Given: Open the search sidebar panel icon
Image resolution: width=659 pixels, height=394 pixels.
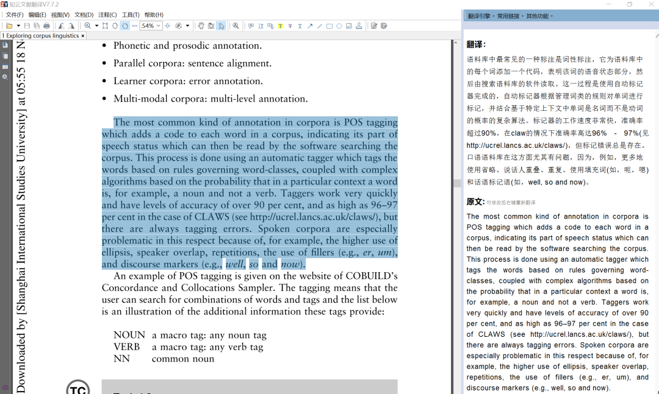Looking at the screenshot, I should pyautogui.click(x=5, y=77).
